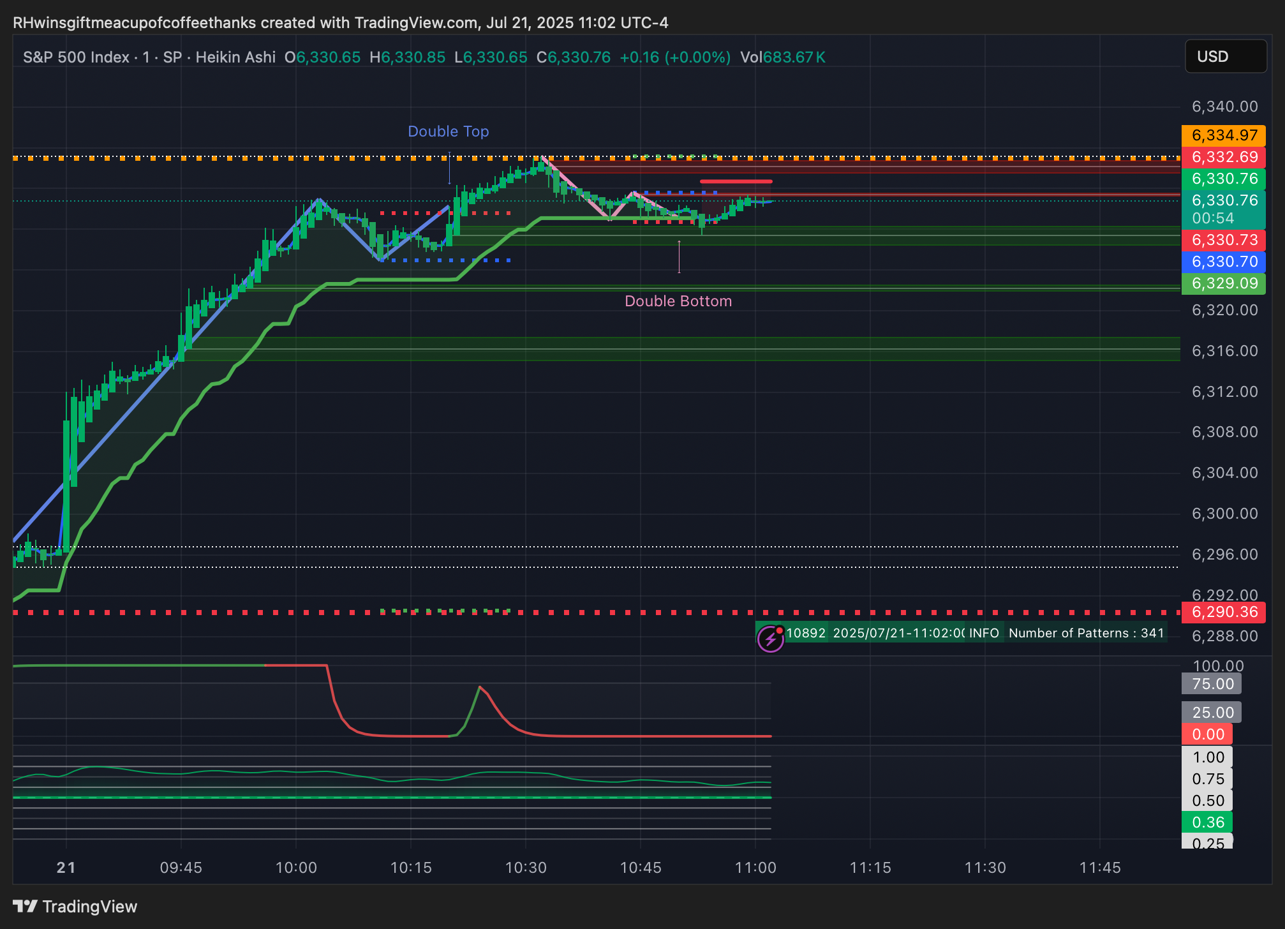Screen dimensions: 1285x929
Task: Click the red 6,330.73 price label
Action: coord(1224,240)
